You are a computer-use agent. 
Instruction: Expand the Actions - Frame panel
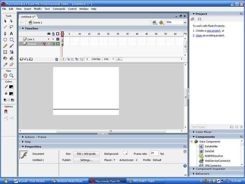click(23, 137)
